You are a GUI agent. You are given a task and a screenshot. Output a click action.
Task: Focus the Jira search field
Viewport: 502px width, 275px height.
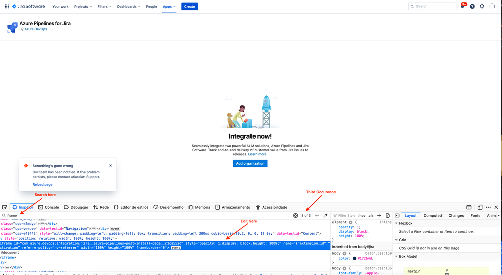pyautogui.click(x=433, y=6)
